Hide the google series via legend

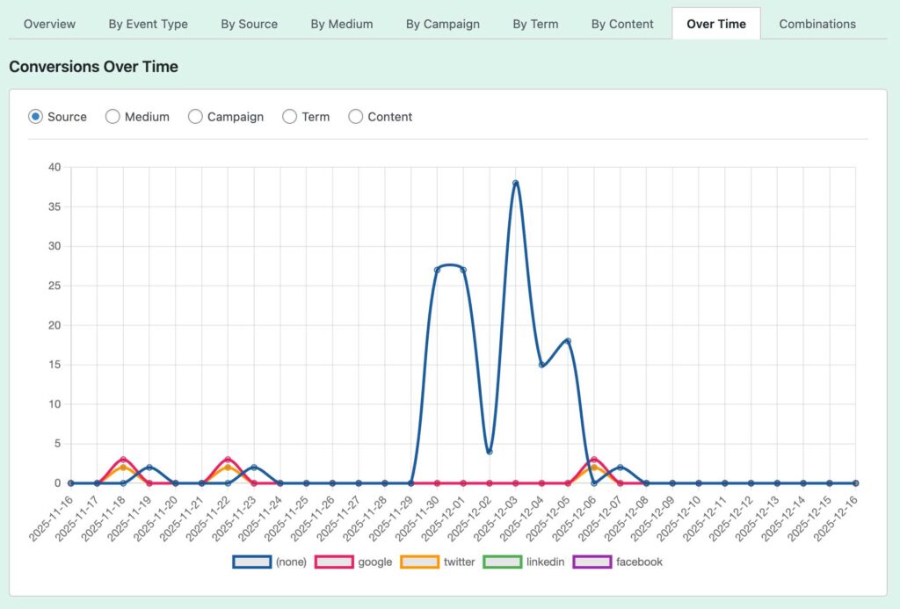pos(332,561)
